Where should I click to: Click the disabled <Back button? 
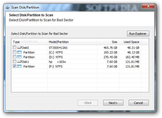click(88, 103)
